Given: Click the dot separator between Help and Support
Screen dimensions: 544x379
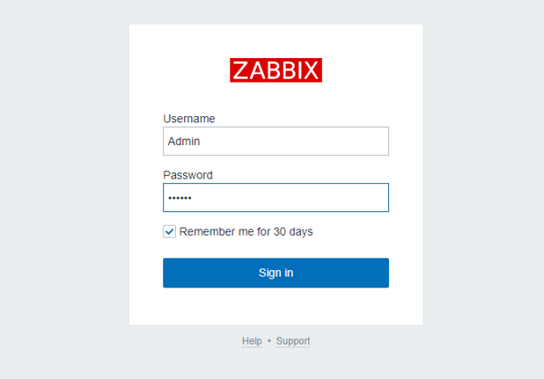Looking at the screenshot, I should click(269, 341).
